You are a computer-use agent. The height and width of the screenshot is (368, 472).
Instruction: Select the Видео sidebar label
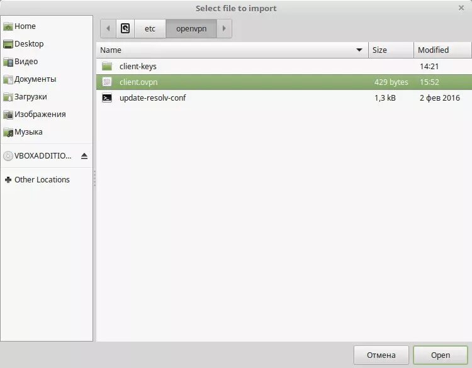tap(26, 62)
